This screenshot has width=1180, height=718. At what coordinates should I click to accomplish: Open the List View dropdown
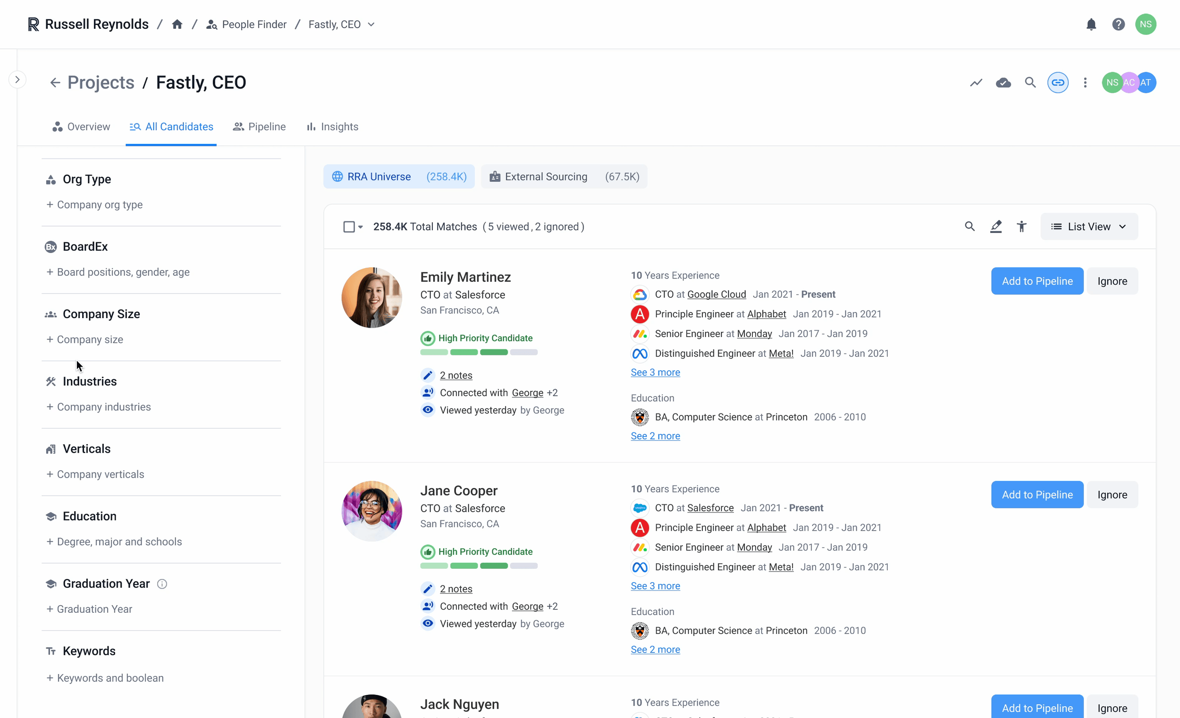coord(1089,226)
